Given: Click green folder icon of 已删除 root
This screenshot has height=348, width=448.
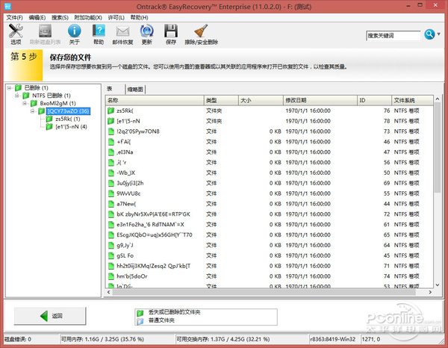Looking at the screenshot, I should pyautogui.click(x=19, y=87).
